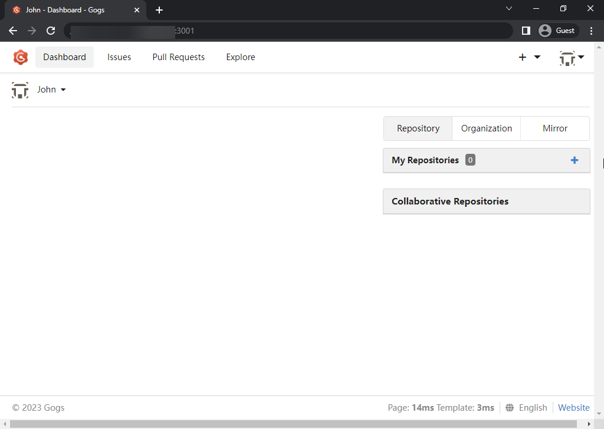
Task: Switch to the Organization tab
Action: 486,128
